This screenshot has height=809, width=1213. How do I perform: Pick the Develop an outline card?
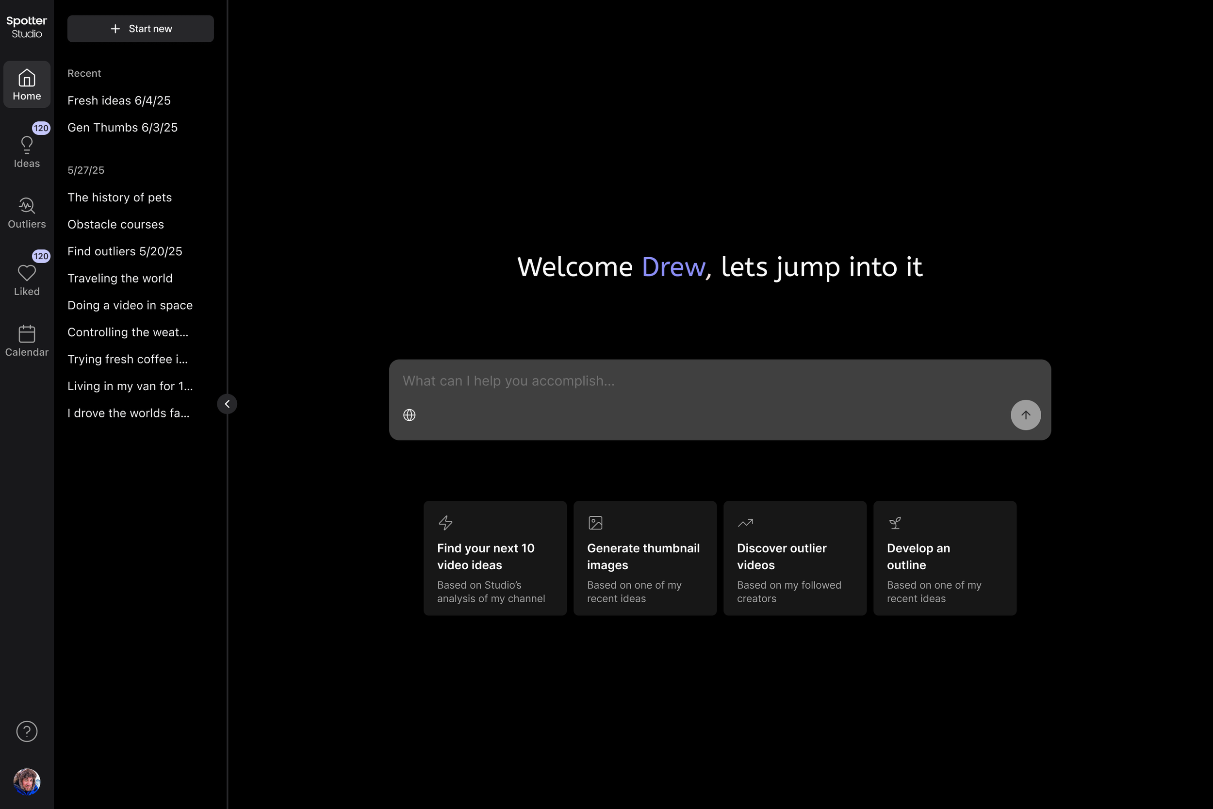(x=944, y=558)
